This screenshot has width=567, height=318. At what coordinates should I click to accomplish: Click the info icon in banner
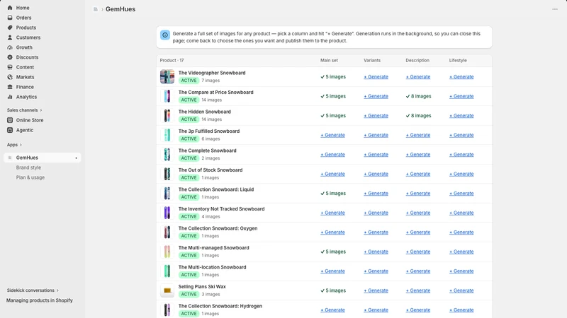coord(165,35)
